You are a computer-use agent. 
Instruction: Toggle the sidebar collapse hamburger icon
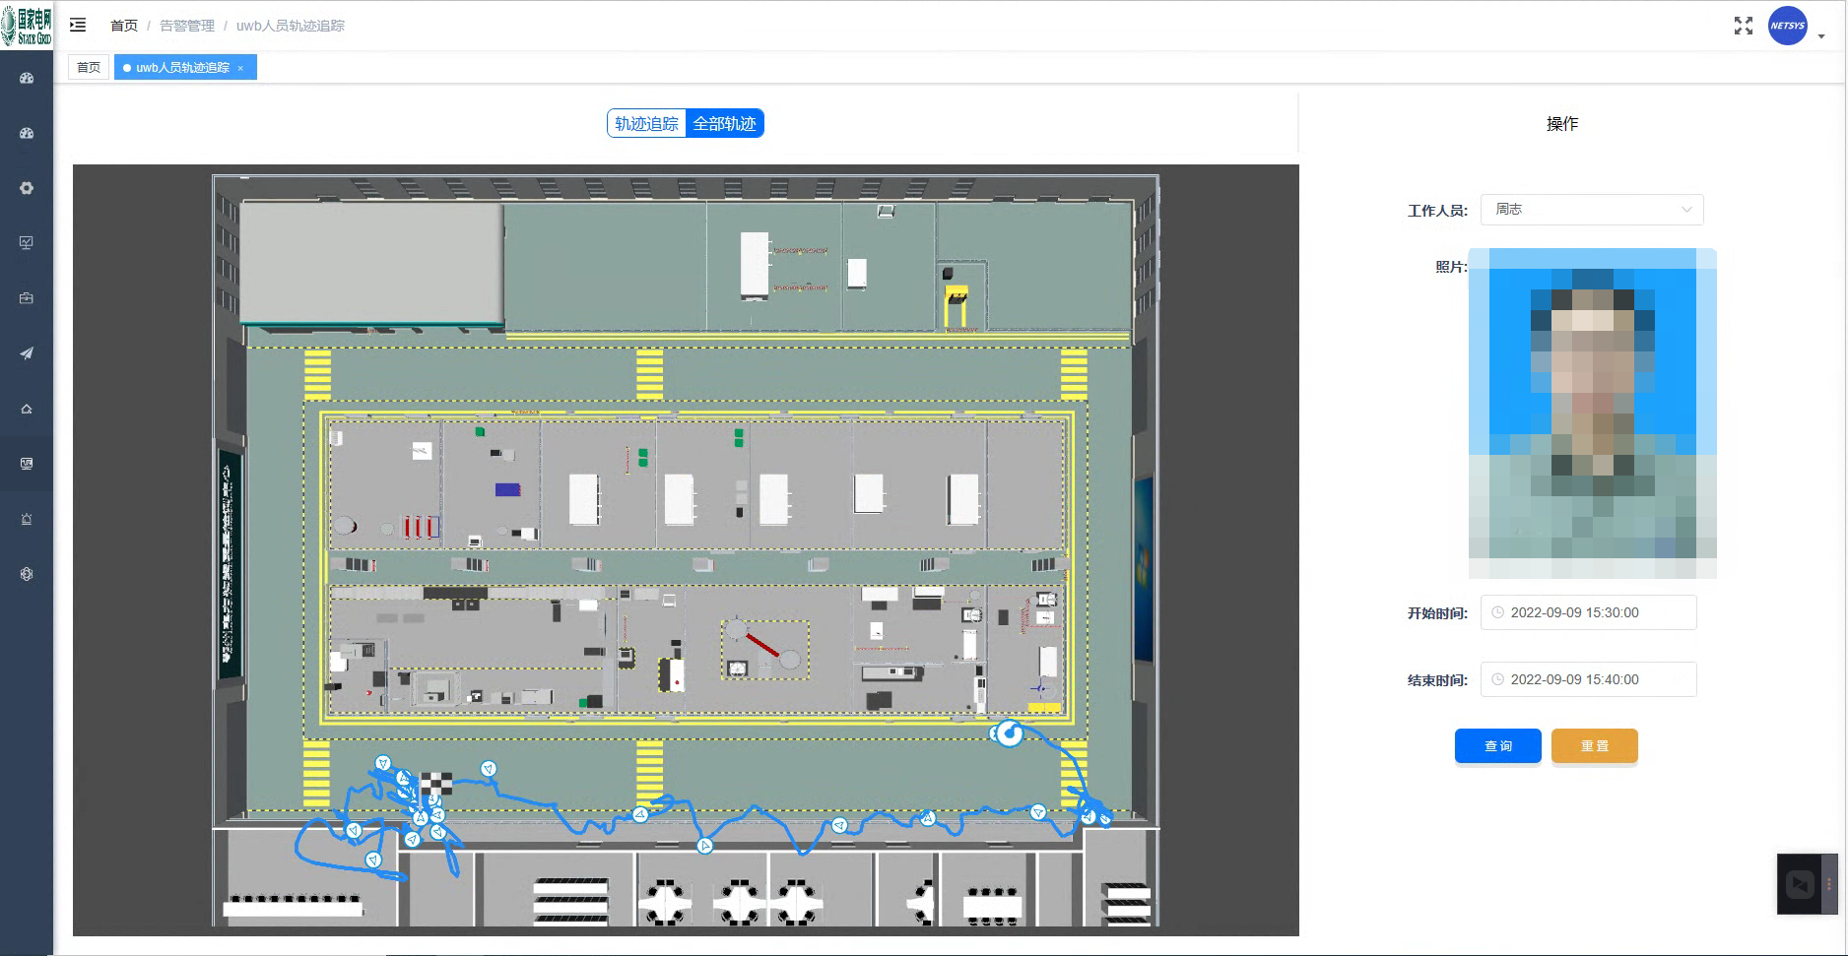[x=78, y=25]
